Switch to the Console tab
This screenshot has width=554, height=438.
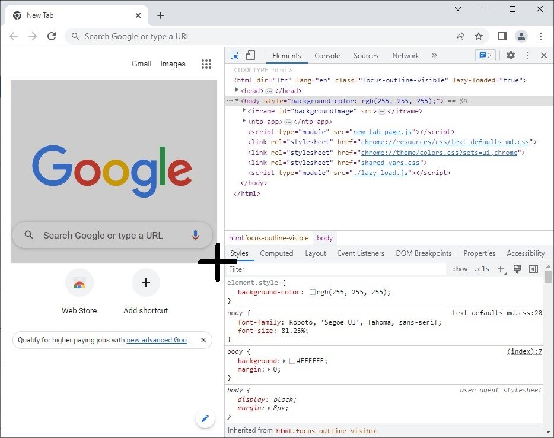[327, 56]
